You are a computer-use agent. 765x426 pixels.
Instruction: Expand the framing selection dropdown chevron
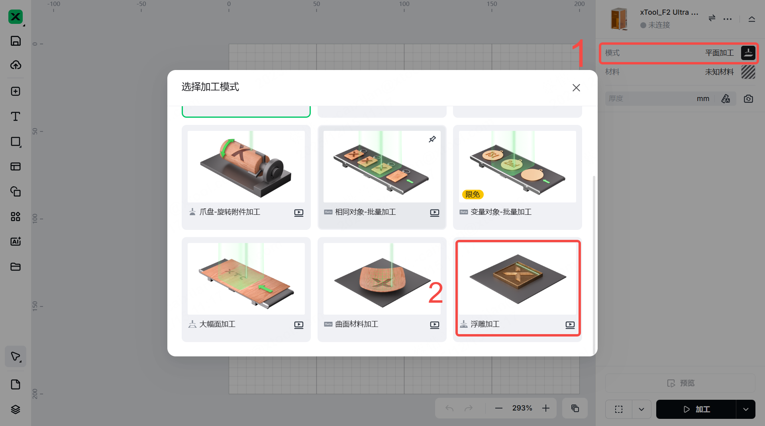641,409
